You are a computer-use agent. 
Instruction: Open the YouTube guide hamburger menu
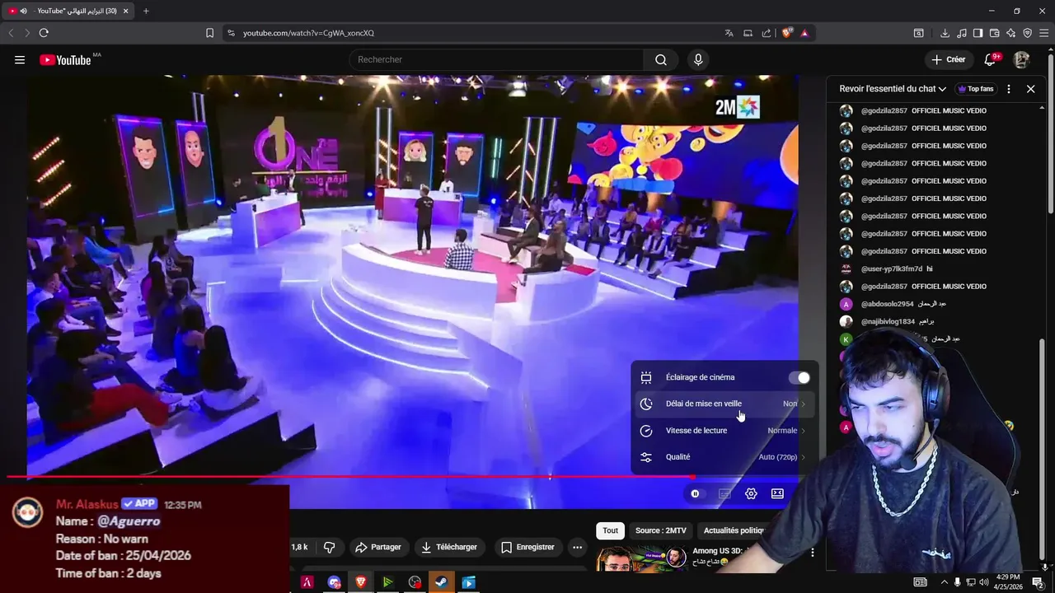click(20, 59)
